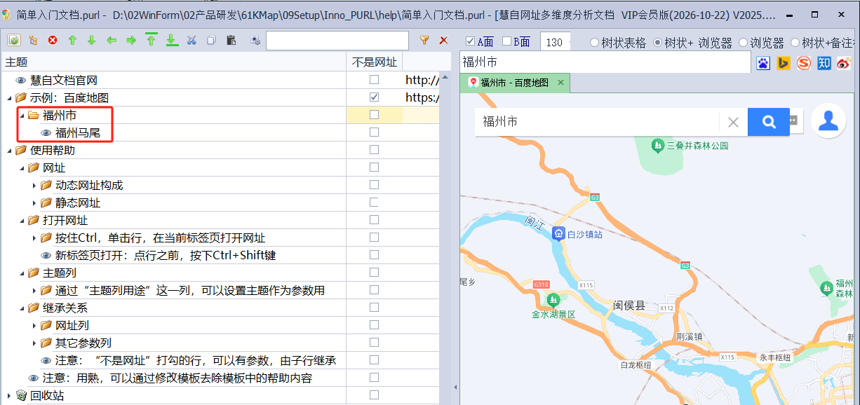Search with the Bing icon
Viewport: 860px width, 405px height.
[784, 63]
